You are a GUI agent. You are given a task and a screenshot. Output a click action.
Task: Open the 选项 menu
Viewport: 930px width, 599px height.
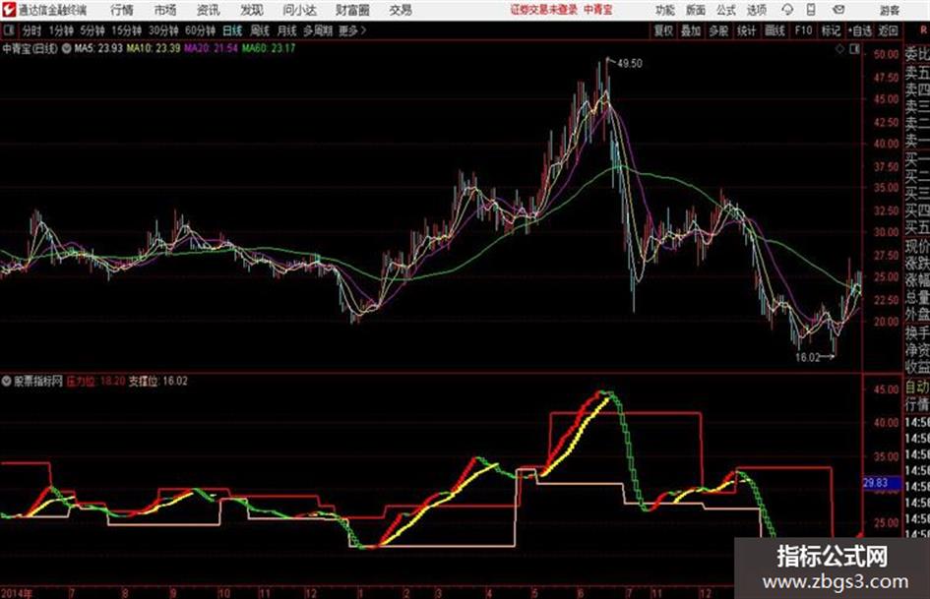coord(757,10)
